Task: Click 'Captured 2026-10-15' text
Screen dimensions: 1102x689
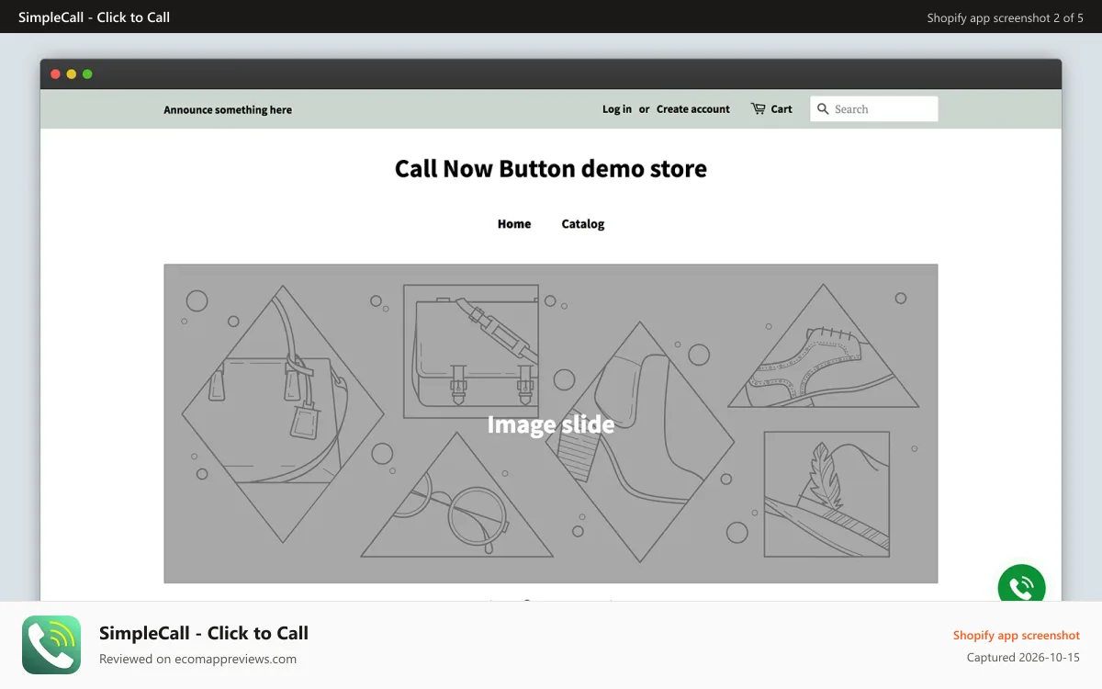Action: pyautogui.click(x=1023, y=658)
